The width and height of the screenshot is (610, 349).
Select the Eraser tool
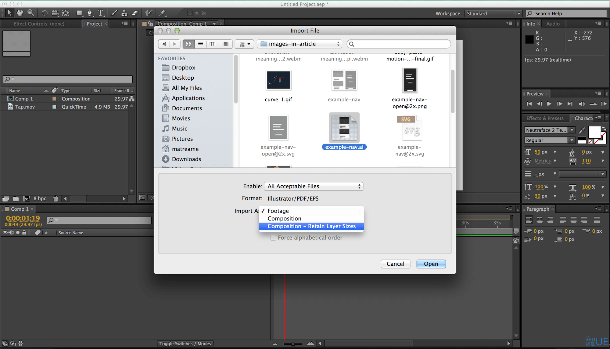point(135,13)
